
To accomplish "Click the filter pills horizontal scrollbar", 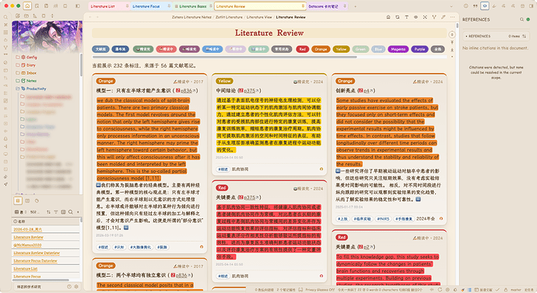I will point(224,57).
